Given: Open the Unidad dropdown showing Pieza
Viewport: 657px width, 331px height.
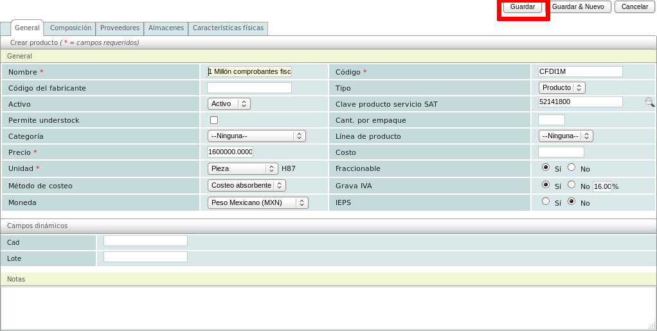Looking at the screenshot, I should click(x=242, y=168).
